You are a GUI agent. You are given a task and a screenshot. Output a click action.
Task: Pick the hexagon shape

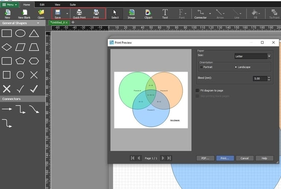pos(34,61)
